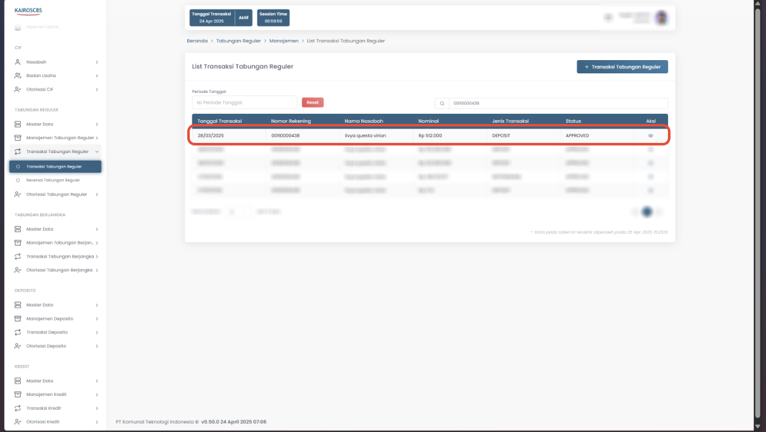Click the Nomor Rekening column header
Viewport: 766px width, 432px height.
point(291,121)
